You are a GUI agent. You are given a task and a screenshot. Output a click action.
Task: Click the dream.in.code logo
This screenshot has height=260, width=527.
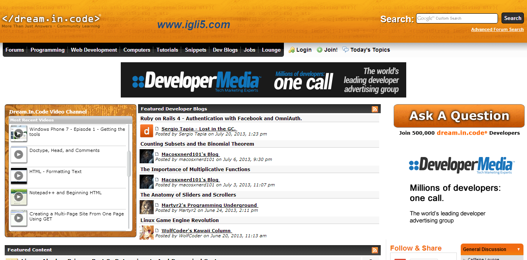pos(51,19)
